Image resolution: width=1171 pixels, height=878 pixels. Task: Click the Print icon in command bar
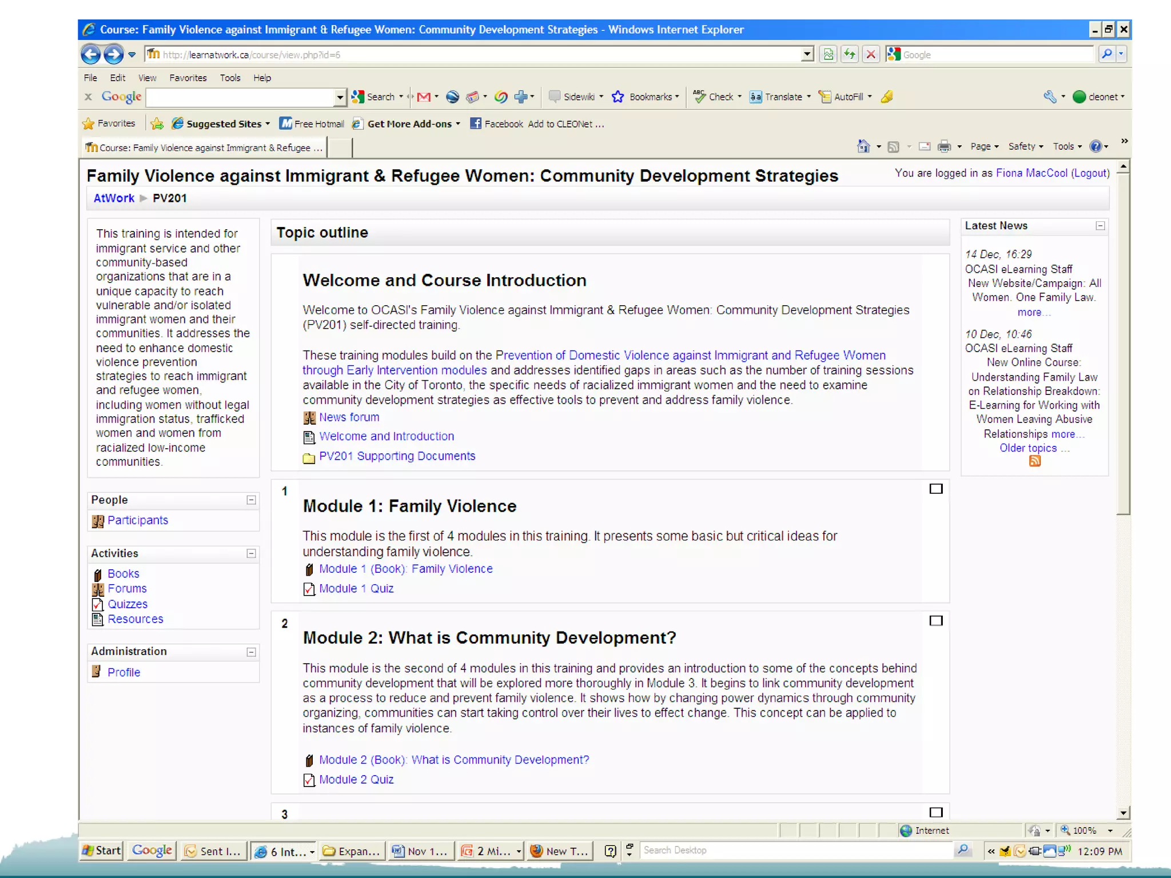[944, 147]
